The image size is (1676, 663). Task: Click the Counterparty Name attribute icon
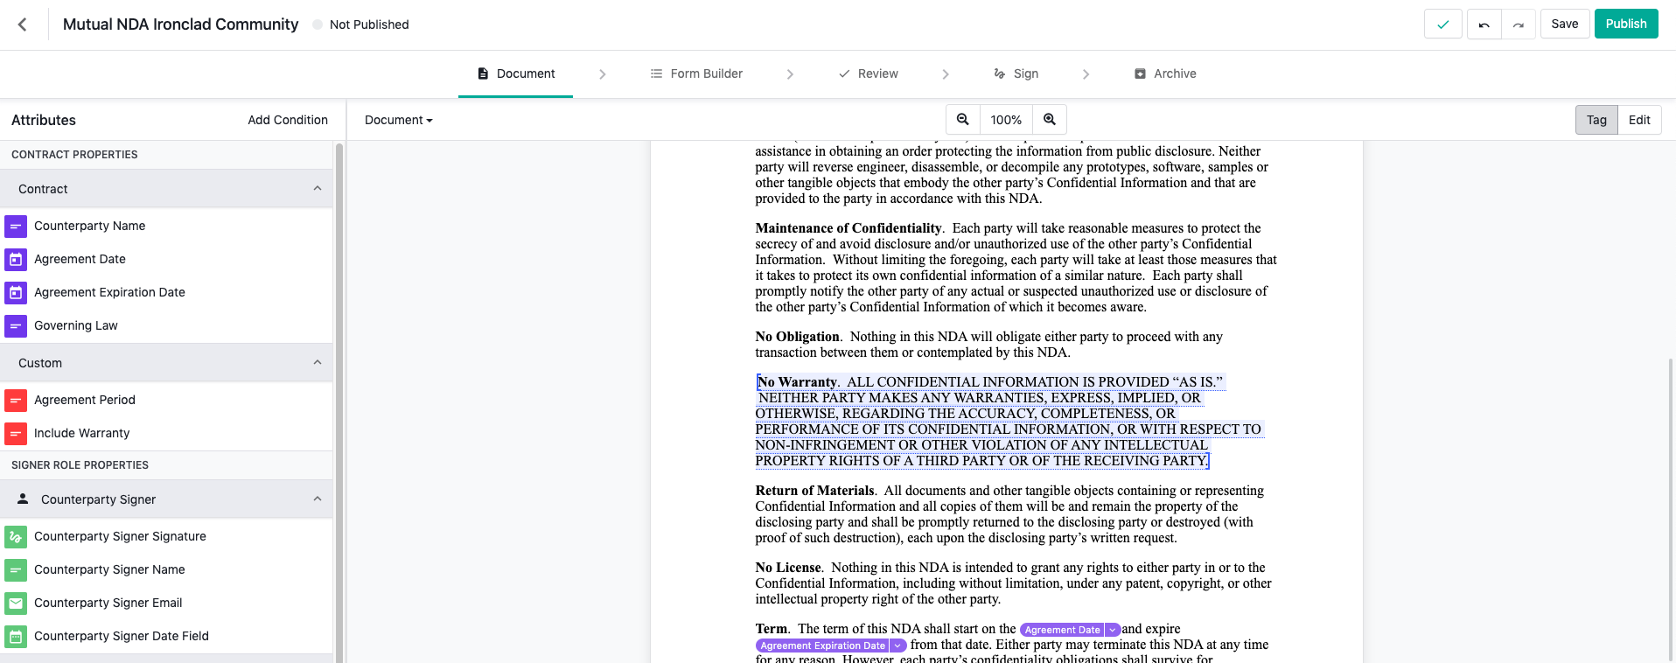[x=16, y=227]
